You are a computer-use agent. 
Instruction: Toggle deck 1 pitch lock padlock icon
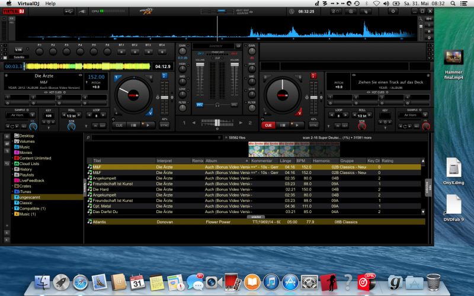click(158, 97)
